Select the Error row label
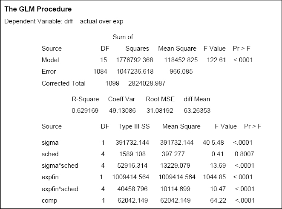Viewport: 282px width, 209px height. coord(49,72)
